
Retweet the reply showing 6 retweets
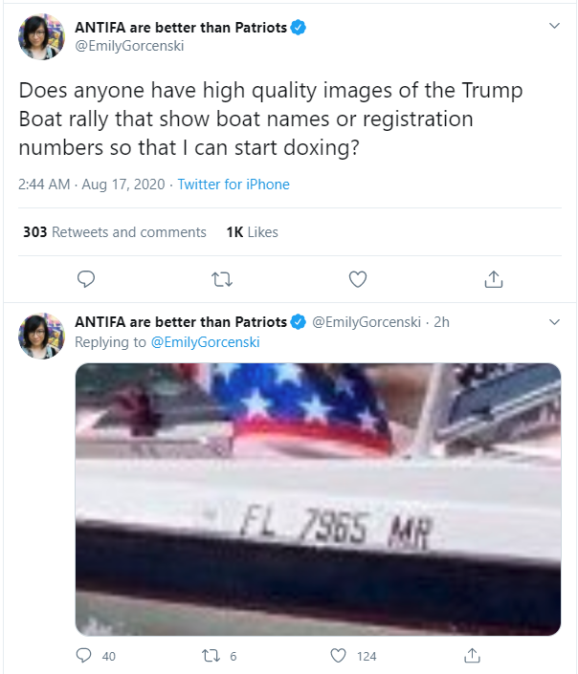tap(211, 656)
